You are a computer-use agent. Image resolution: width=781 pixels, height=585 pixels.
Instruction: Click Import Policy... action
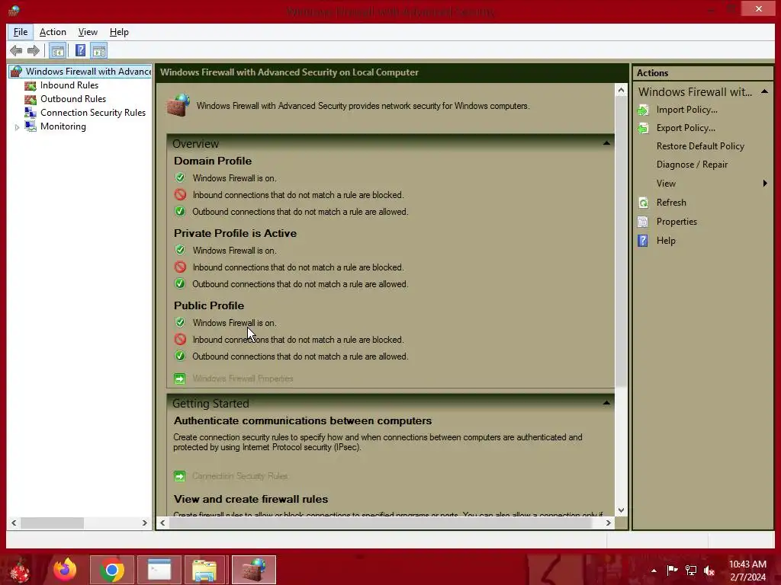(687, 110)
